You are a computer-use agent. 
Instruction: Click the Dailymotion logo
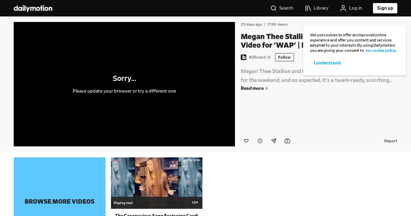[33, 8]
